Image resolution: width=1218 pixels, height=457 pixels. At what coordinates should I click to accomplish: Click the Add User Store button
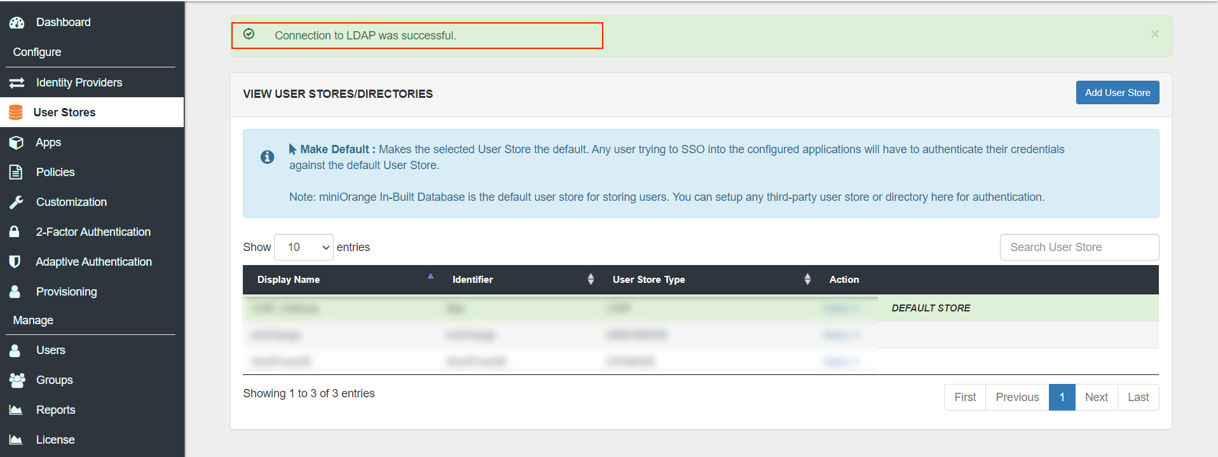coord(1118,93)
